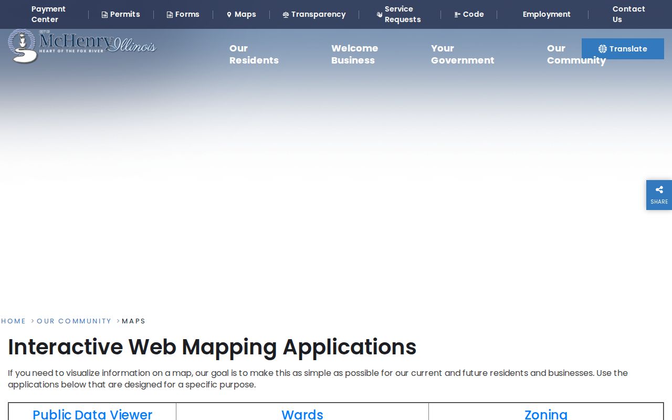Open the Our Residents menu
The height and width of the screenshot is (420, 672).
(x=254, y=54)
